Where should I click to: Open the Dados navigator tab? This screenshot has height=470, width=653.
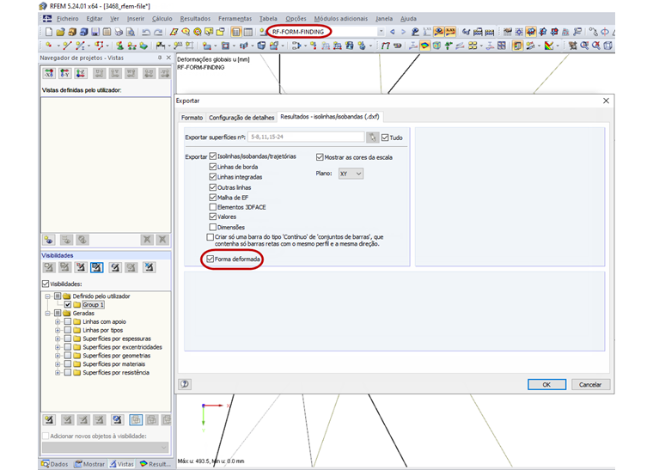55,464
